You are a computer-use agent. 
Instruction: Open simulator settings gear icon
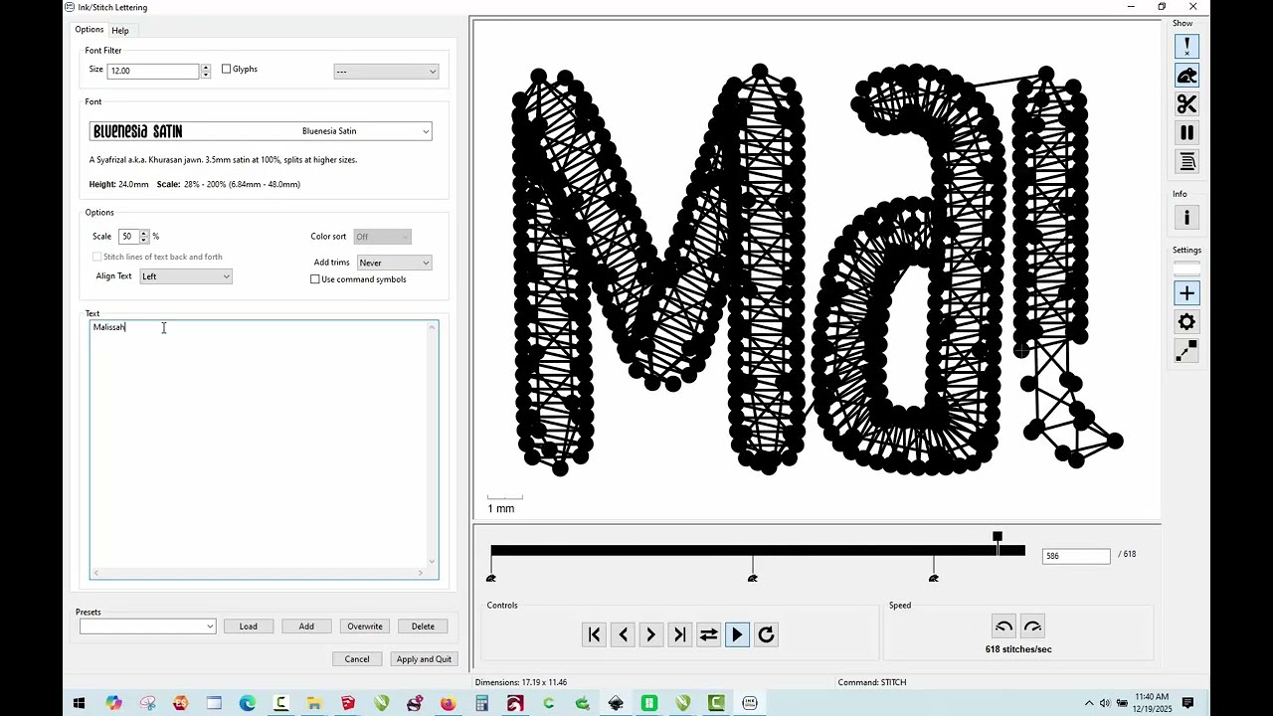[1186, 322]
